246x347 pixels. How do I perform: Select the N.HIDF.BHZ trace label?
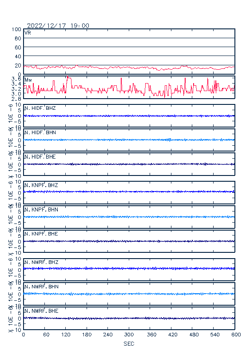click(x=40, y=108)
